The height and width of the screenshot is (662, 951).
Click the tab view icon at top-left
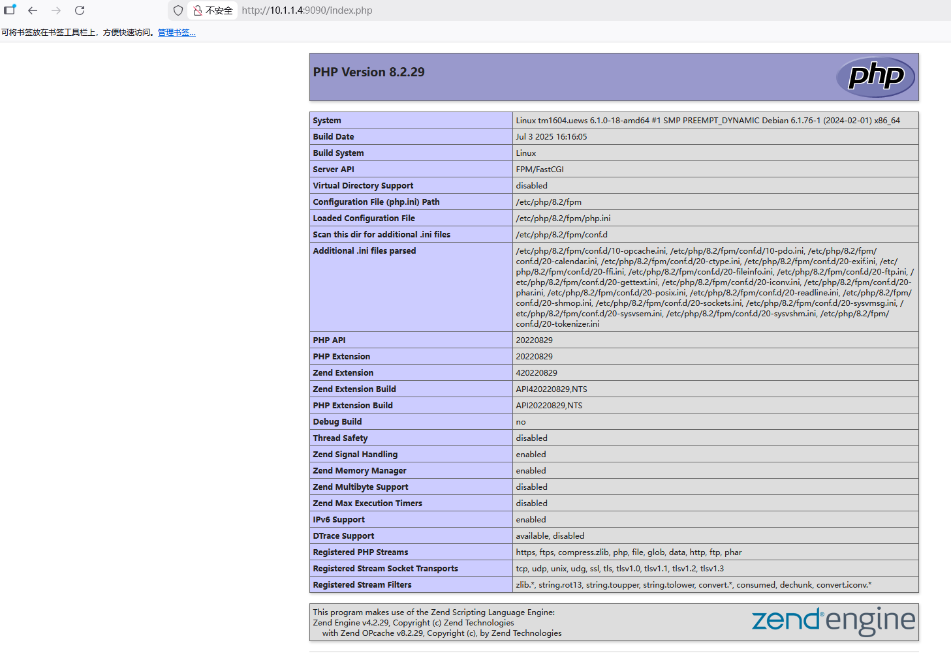click(x=10, y=10)
